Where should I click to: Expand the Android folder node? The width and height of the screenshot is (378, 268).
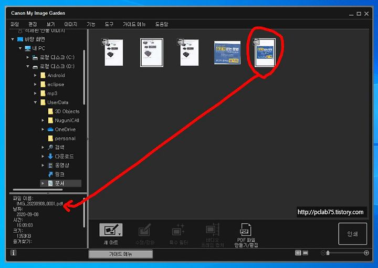[36, 75]
